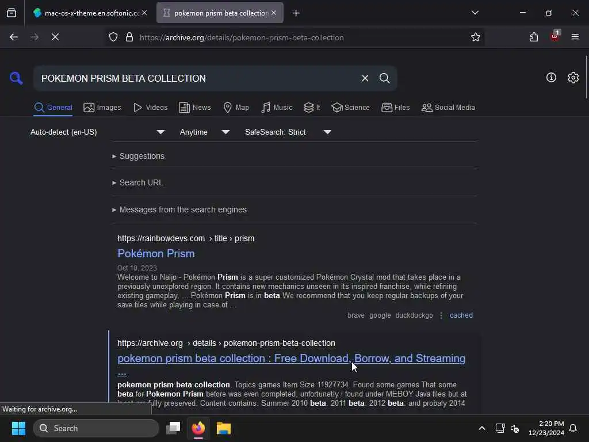
Task: Switch to Social Media search category
Action: point(448,108)
